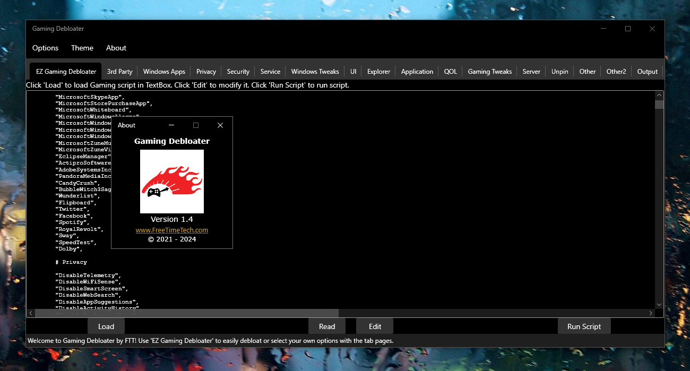
Task: Click the Load button
Action: 106,326
